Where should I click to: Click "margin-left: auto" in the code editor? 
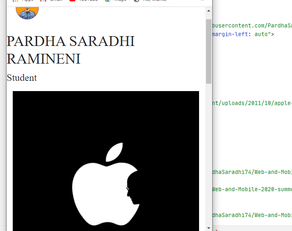pos(241,34)
